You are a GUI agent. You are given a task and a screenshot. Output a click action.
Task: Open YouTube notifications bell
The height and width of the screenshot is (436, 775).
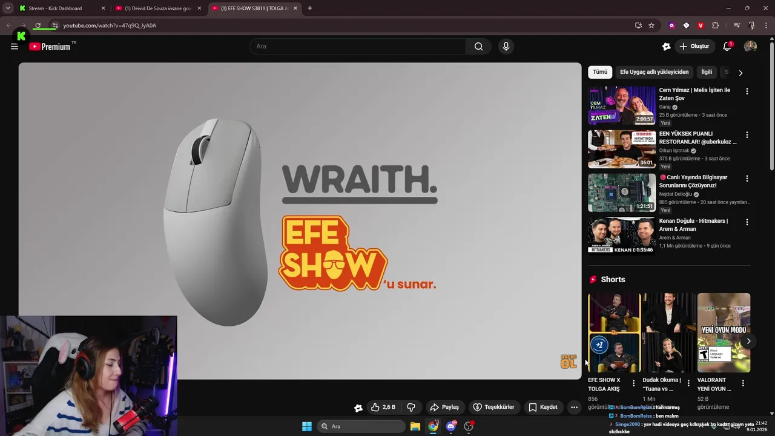pyautogui.click(x=727, y=47)
